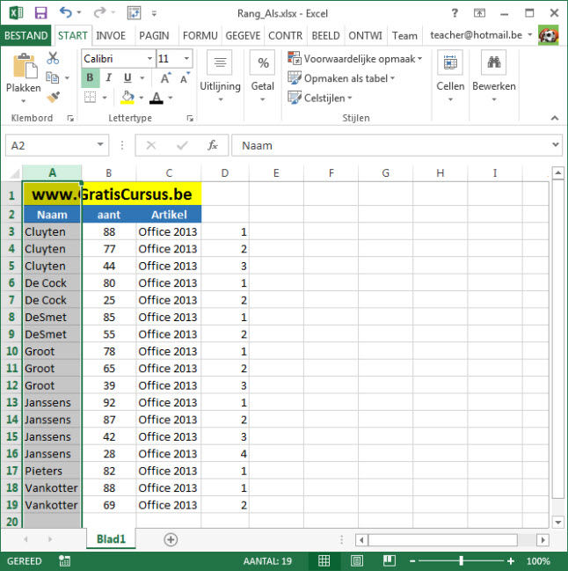The height and width of the screenshot is (571, 568).
Task: Open the Getal number format group
Action: point(262,77)
